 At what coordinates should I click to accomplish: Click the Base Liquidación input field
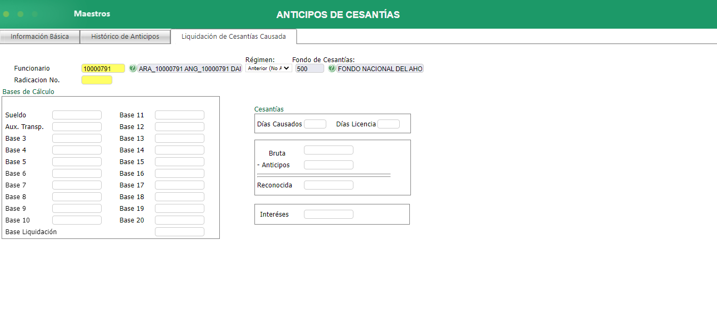coord(179,232)
